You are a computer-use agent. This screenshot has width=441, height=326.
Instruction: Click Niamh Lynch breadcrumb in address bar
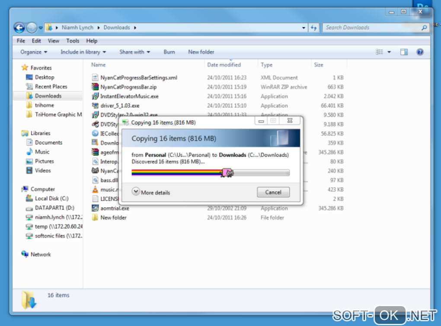(x=77, y=28)
